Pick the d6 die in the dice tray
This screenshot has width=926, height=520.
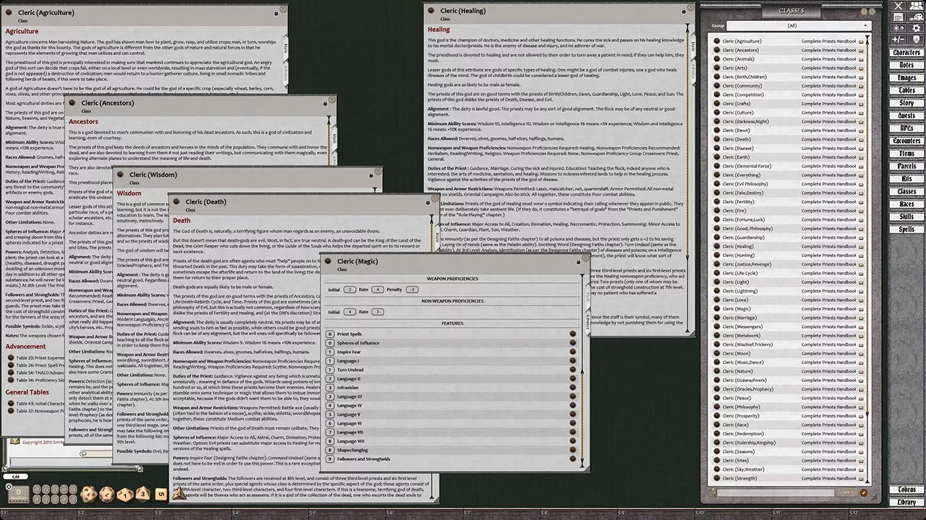point(161,494)
